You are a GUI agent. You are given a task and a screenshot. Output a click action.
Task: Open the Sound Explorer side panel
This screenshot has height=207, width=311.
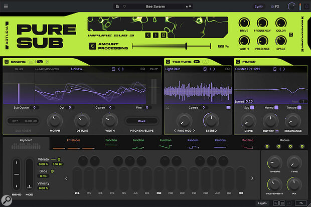(302, 34)
